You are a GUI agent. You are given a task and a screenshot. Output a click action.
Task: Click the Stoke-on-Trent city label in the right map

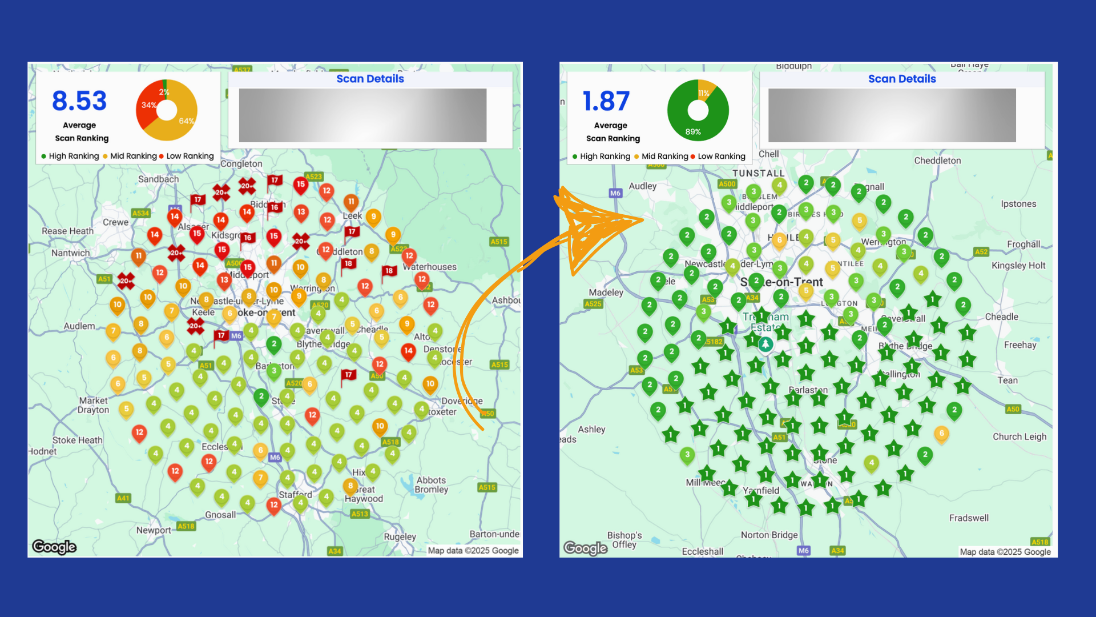pos(781,282)
